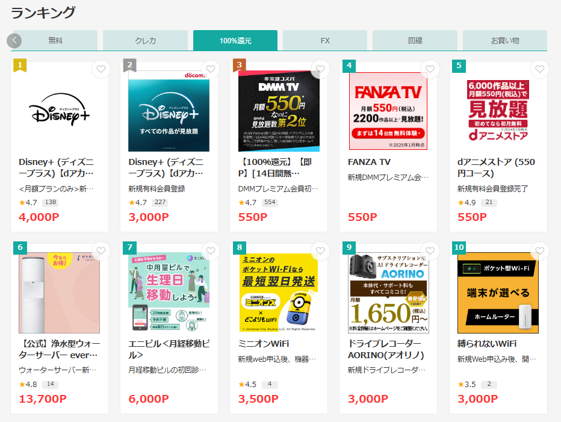Open the 端末が選べる pocket Wi-Fi banner
The height and width of the screenshot is (422, 561).
tap(498, 293)
